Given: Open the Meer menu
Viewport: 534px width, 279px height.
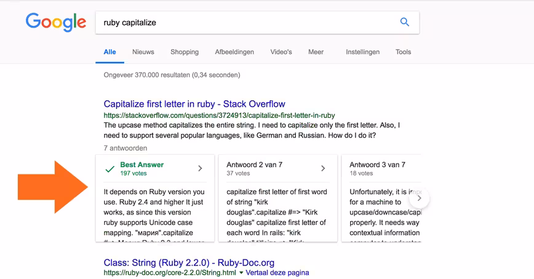Looking at the screenshot, I should coord(316,52).
